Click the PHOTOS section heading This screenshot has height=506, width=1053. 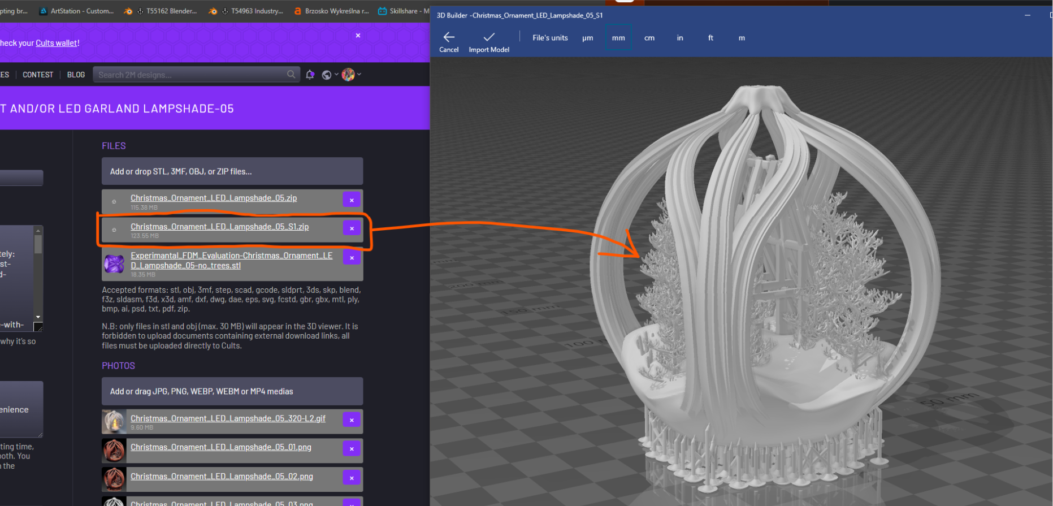(x=118, y=366)
